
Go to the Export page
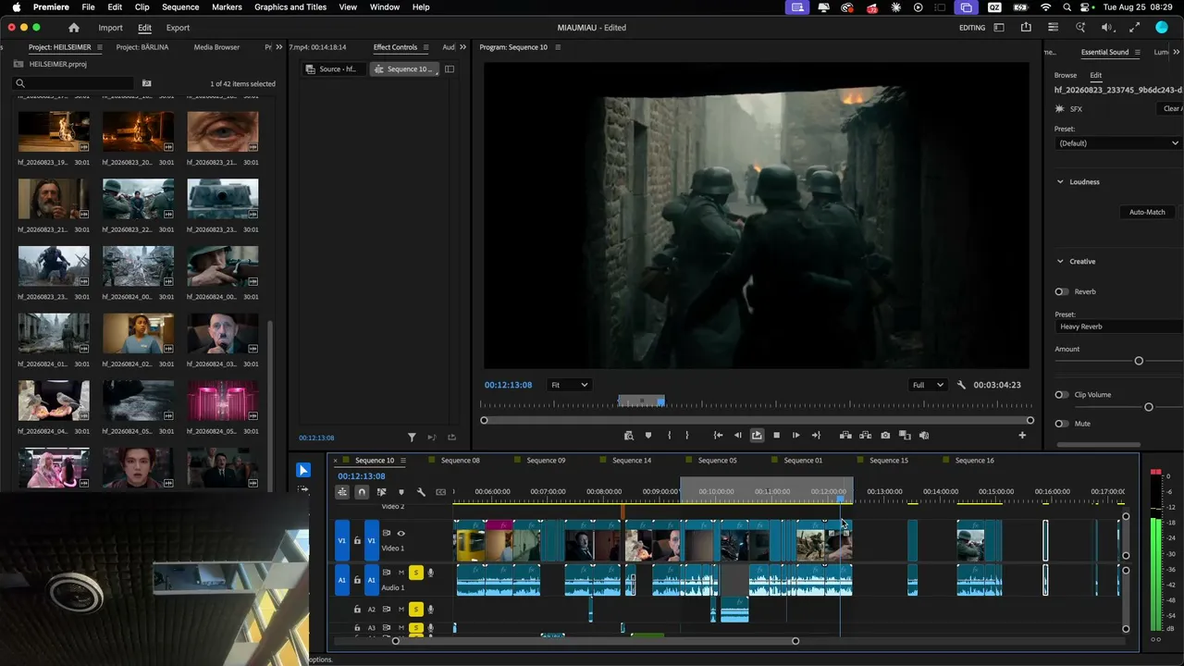178,28
